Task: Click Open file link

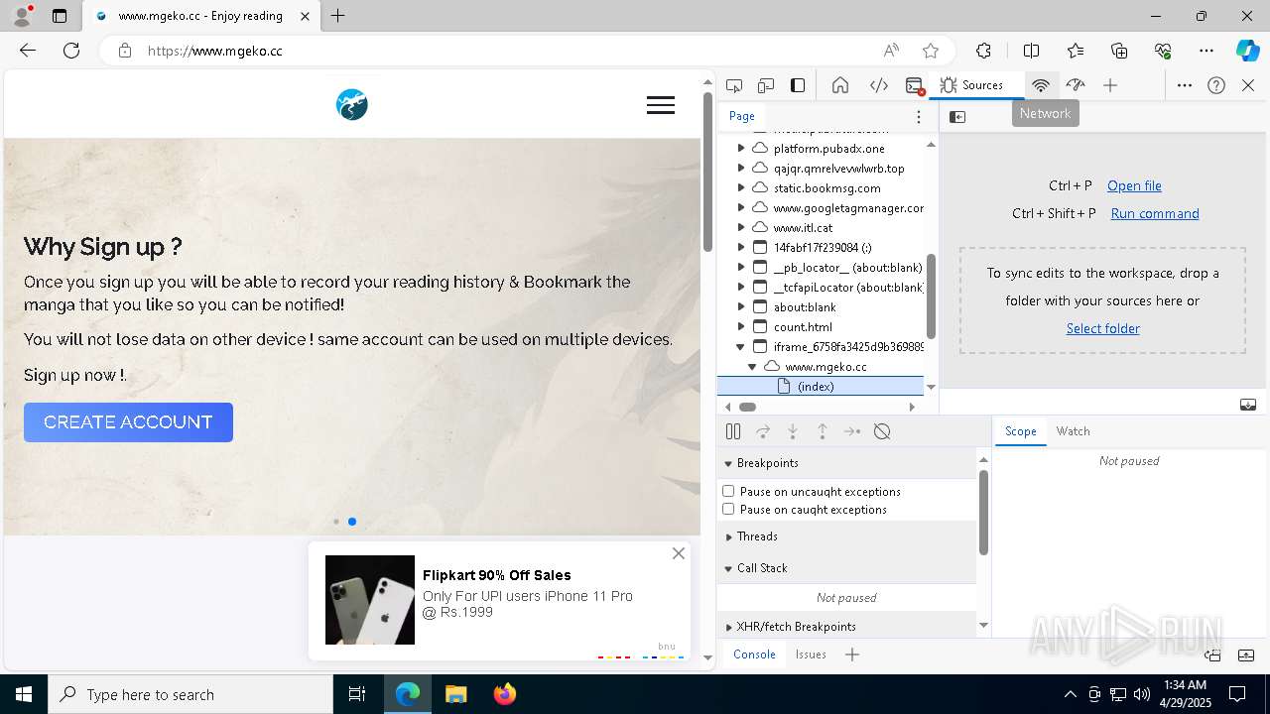Action: pyautogui.click(x=1134, y=185)
